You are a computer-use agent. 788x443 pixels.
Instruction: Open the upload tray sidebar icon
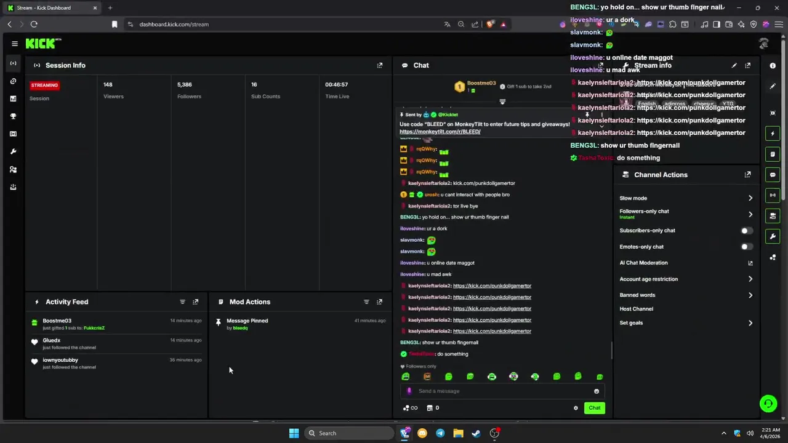pyautogui.click(x=13, y=187)
